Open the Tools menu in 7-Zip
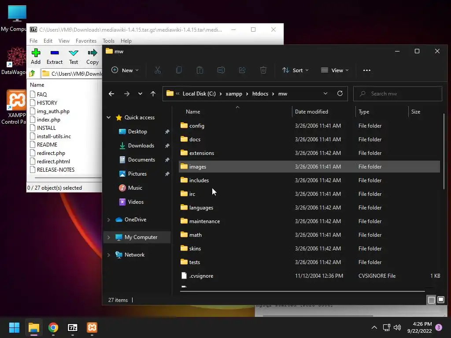Image resolution: width=451 pixels, height=338 pixels. [x=108, y=41]
